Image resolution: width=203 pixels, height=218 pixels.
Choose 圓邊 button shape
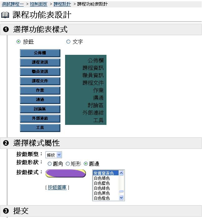[x=86, y=163]
